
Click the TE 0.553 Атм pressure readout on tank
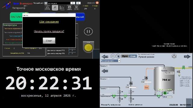[x=169, y=73]
